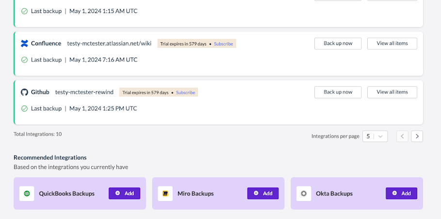View all items for Github

tap(392, 92)
